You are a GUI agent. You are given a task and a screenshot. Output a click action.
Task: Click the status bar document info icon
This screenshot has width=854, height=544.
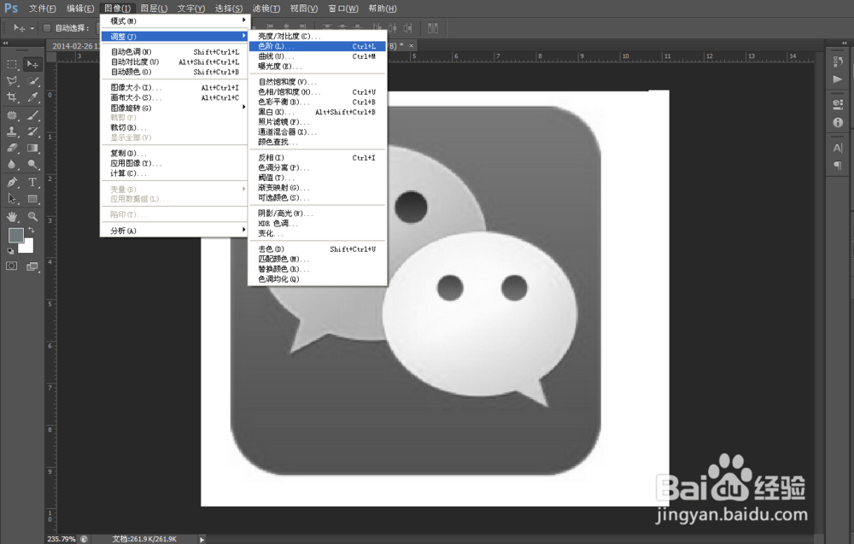(x=84, y=539)
